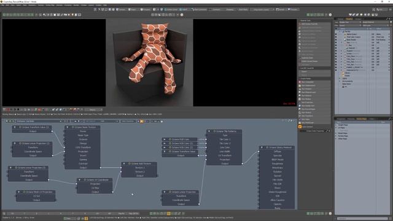Click the circle icon on Octane Tile Patterns header

[214, 131]
